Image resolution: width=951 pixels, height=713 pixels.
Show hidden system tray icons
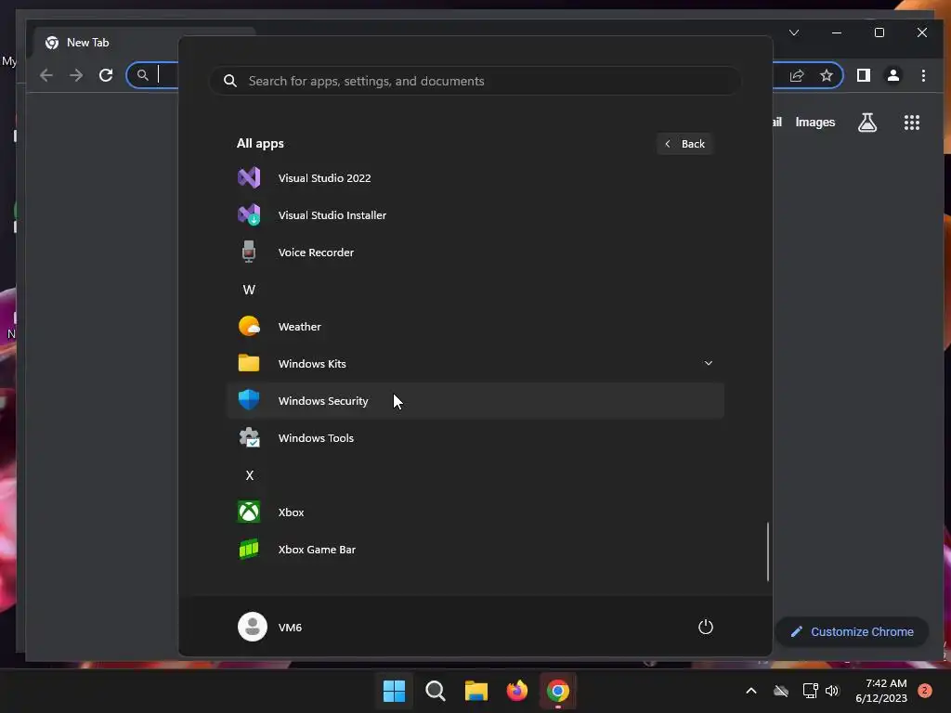point(750,691)
